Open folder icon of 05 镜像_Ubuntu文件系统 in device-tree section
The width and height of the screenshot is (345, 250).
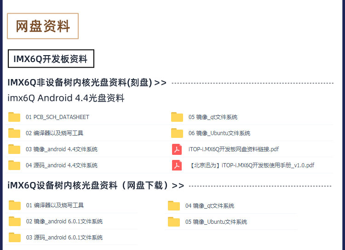pos(173,222)
